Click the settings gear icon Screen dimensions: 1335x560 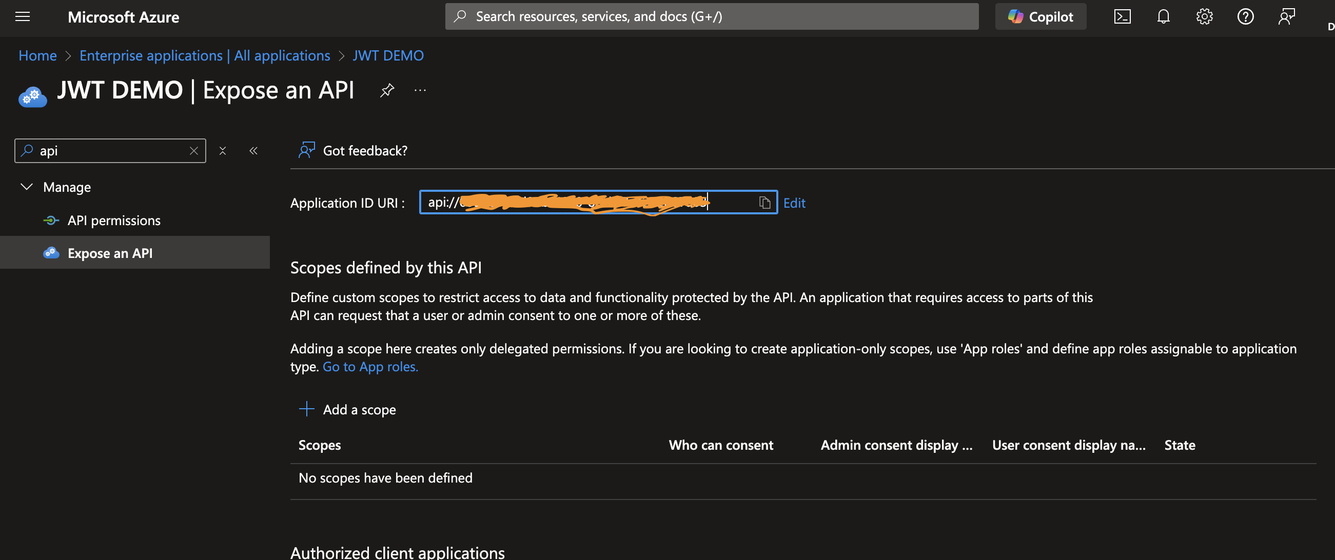(1204, 15)
